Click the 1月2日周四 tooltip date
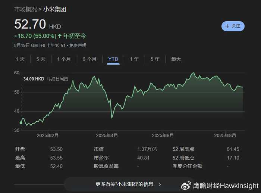Screen dimensions: 261x193 pyautogui.click(x=57, y=79)
